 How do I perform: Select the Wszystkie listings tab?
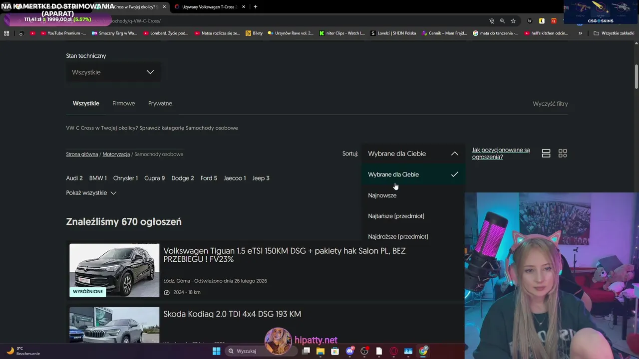pyautogui.click(x=86, y=104)
